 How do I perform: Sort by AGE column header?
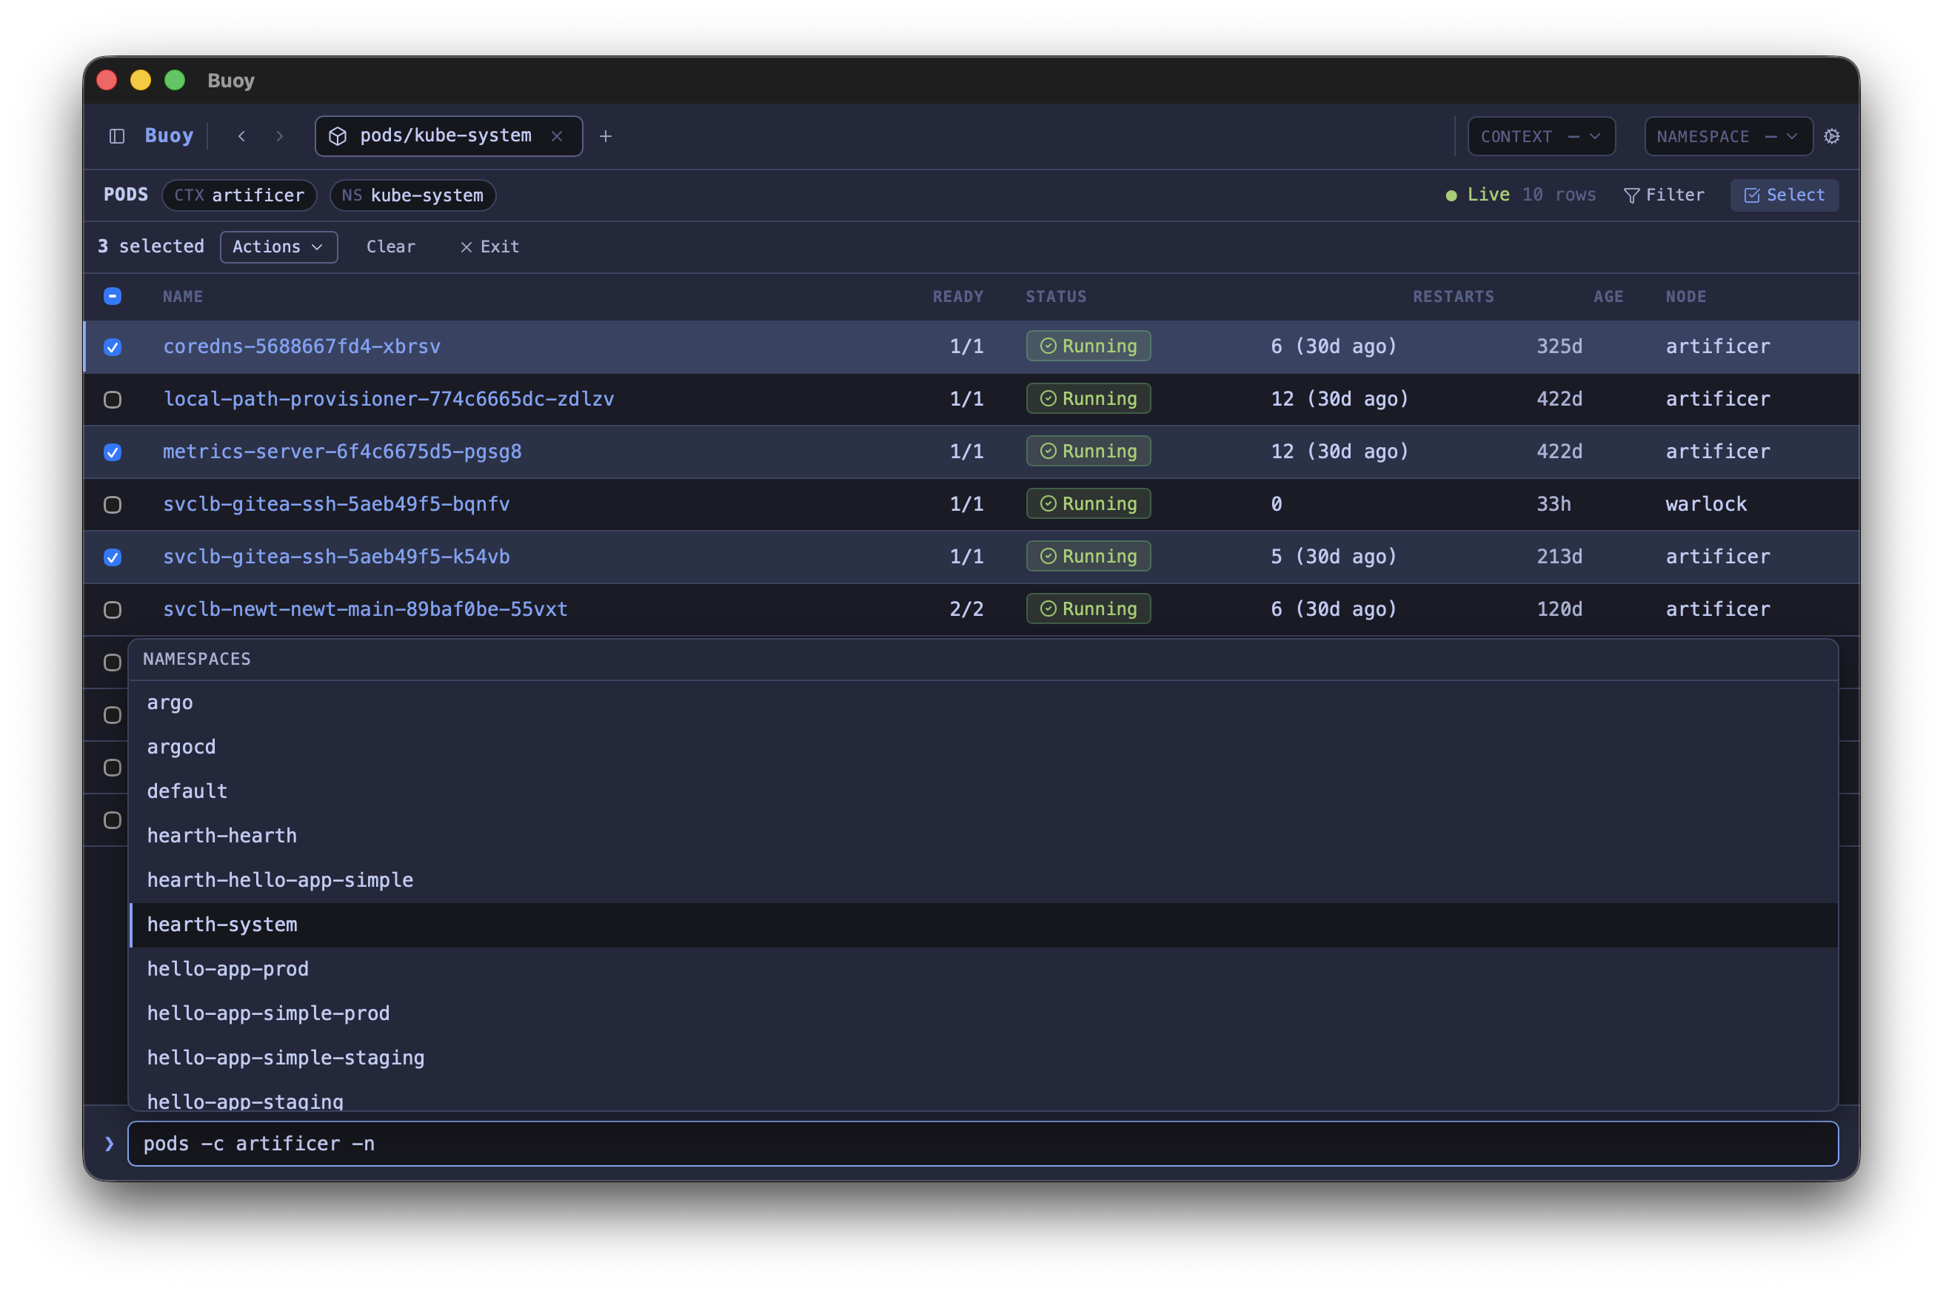(1608, 296)
